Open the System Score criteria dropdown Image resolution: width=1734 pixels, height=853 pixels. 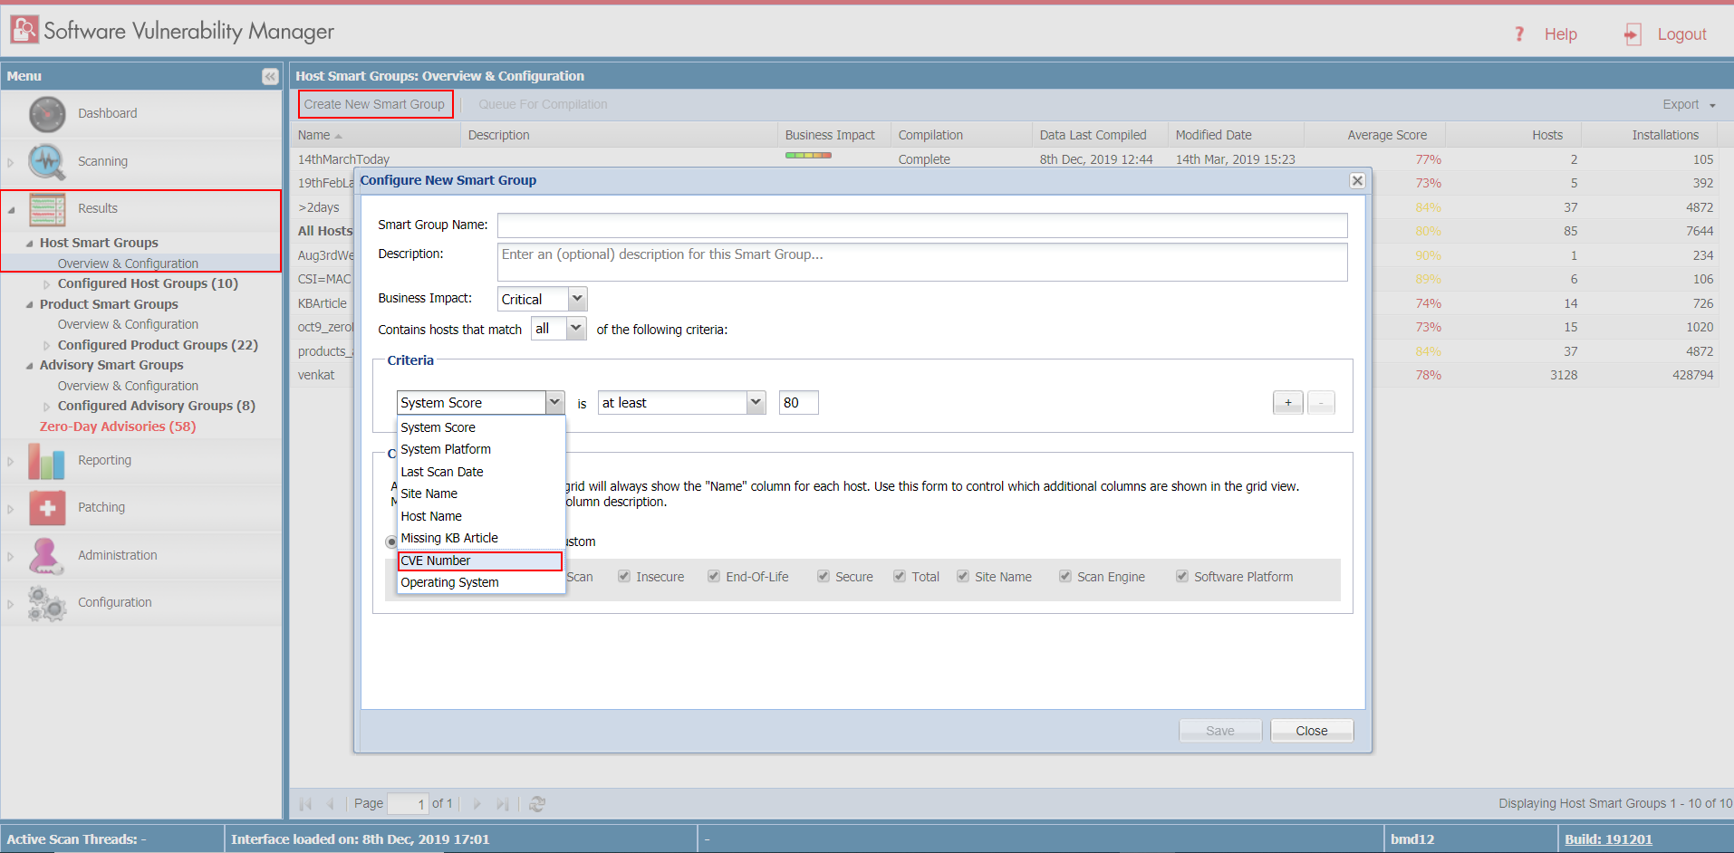555,403
